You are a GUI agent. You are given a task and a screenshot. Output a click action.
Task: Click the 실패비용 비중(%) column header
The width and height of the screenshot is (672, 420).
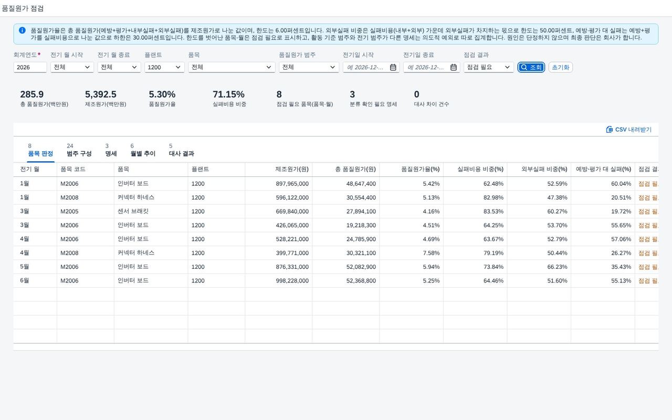(x=475, y=169)
